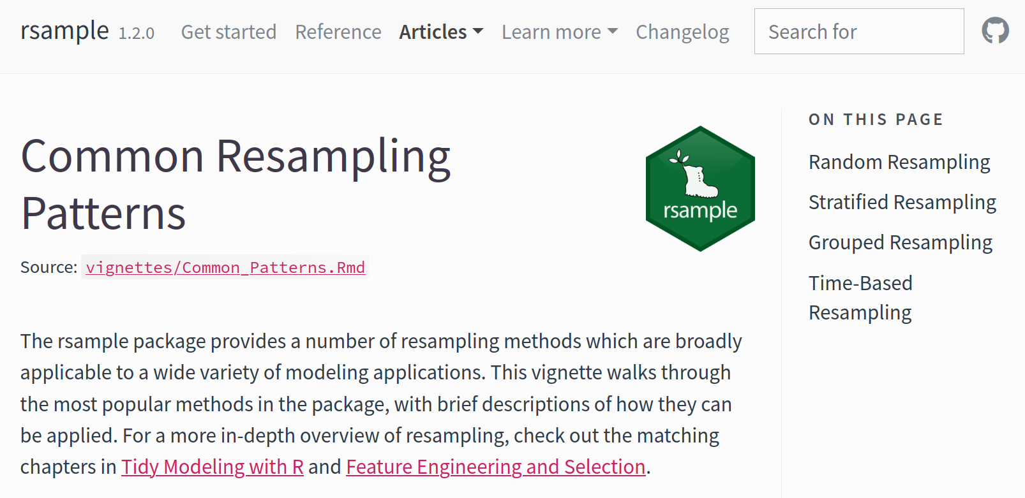Focus the Search for input field
1025x498 pixels.
(x=858, y=31)
